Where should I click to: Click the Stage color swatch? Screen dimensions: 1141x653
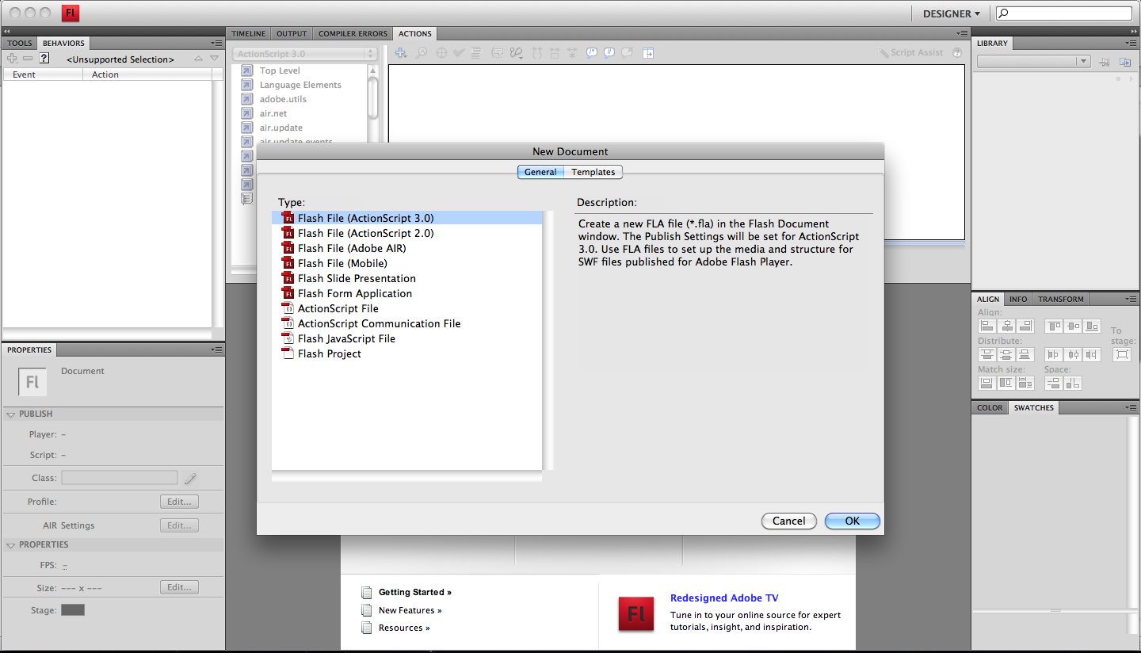click(x=73, y=610)
